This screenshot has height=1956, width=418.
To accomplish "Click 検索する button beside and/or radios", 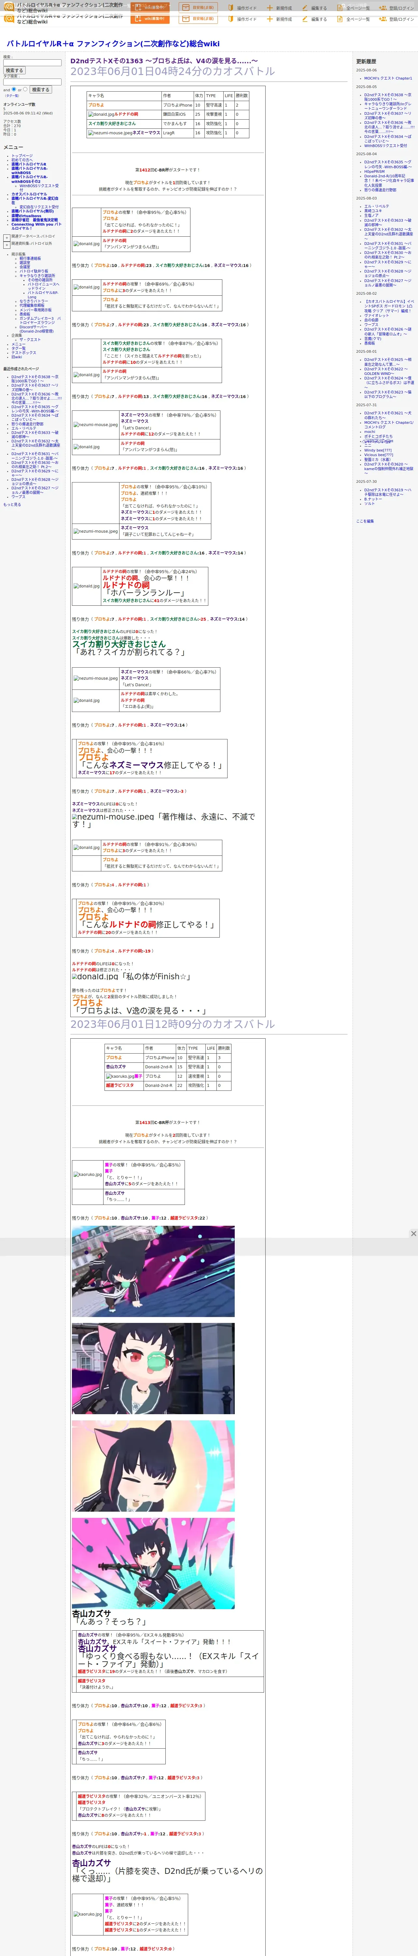I will click(40, 90).
